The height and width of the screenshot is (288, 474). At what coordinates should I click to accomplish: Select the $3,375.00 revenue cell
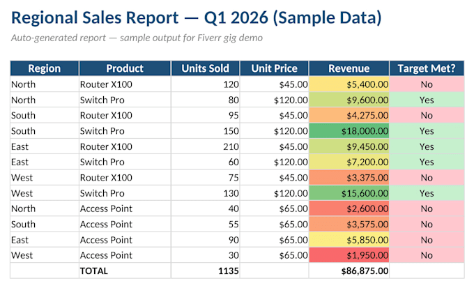pos(349,178)
